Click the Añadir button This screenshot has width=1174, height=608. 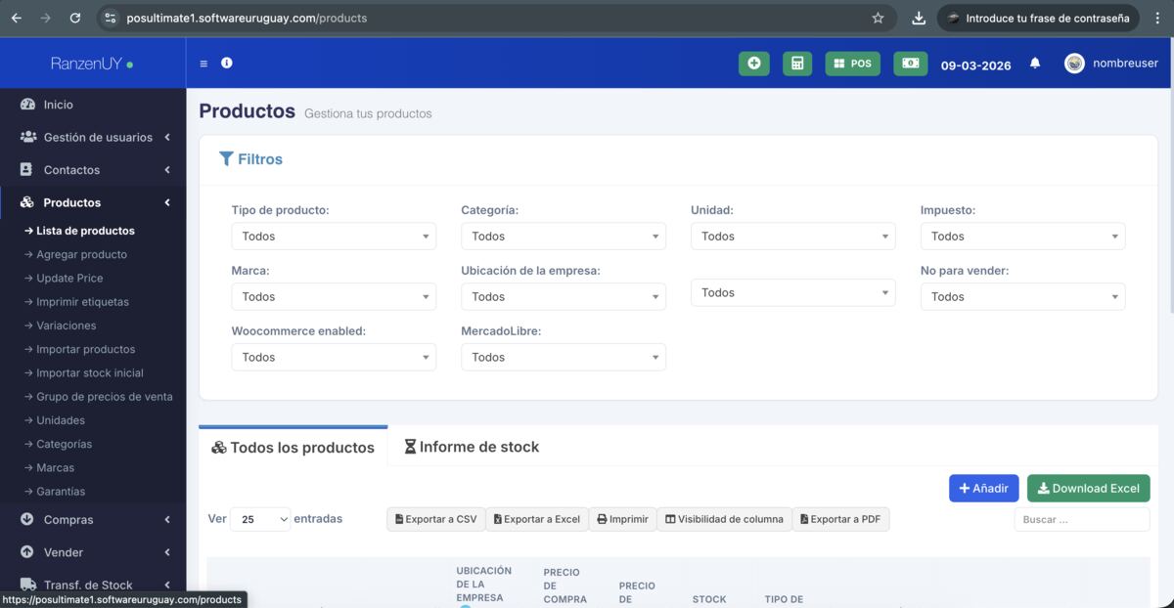(x=983, y=488)
